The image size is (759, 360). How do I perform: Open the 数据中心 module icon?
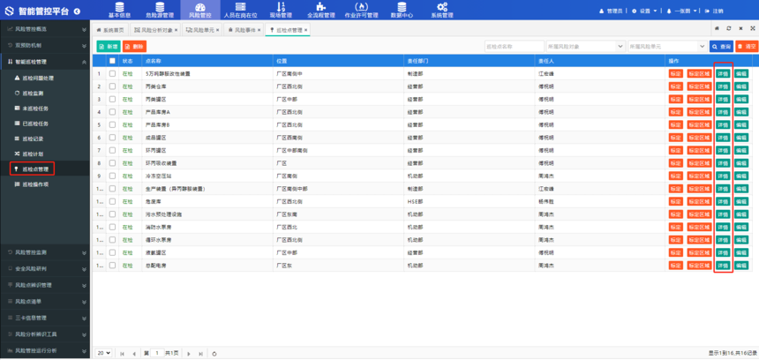(x=402, y=7)
